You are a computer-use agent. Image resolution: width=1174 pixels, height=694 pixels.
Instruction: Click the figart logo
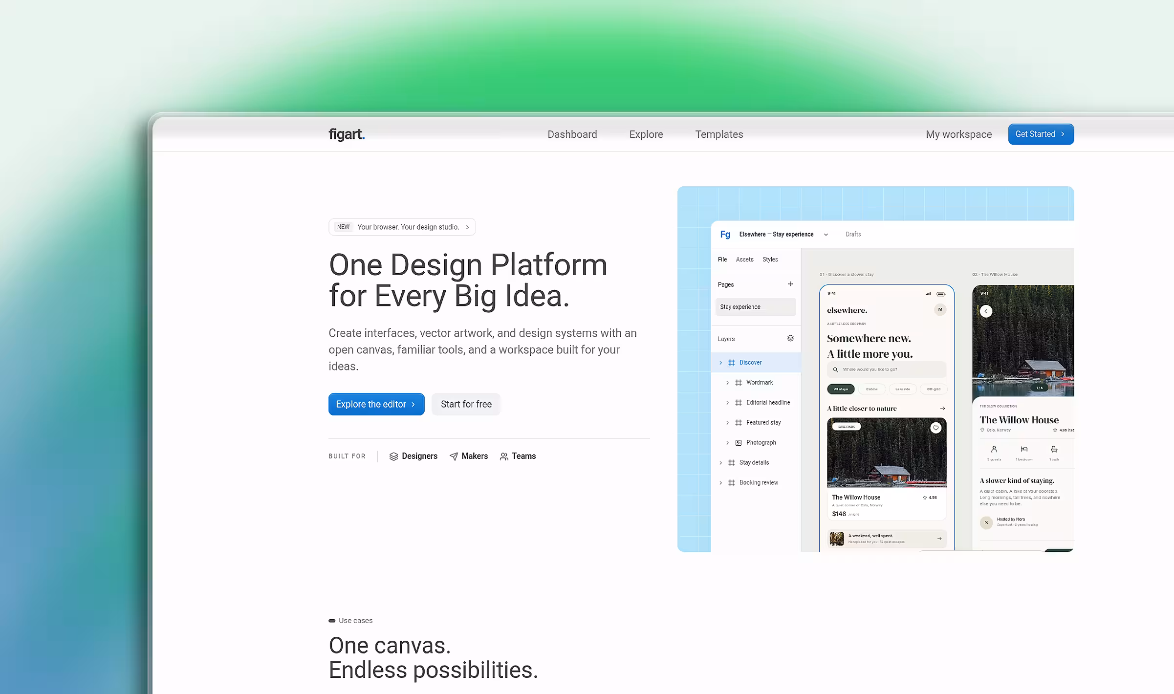pos(347,134)
